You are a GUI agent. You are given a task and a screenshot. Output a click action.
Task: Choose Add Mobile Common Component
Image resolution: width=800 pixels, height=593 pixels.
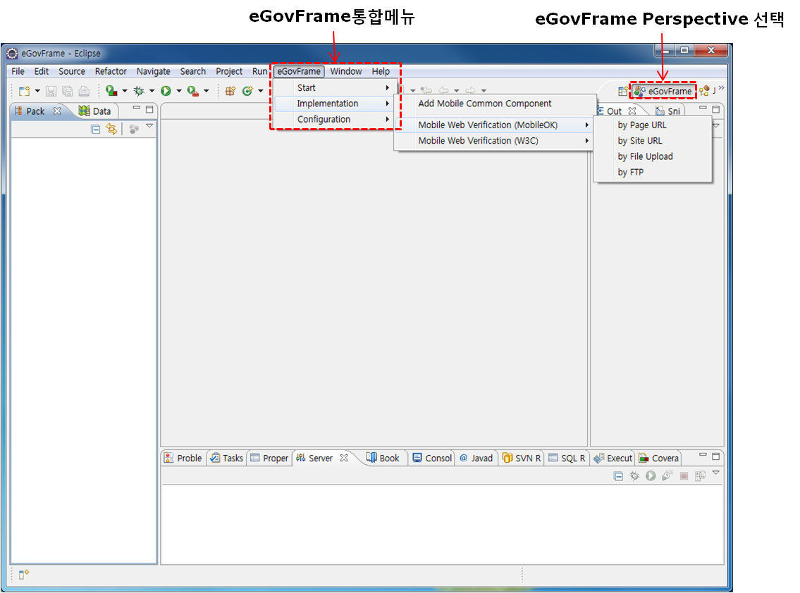(485, 104)
